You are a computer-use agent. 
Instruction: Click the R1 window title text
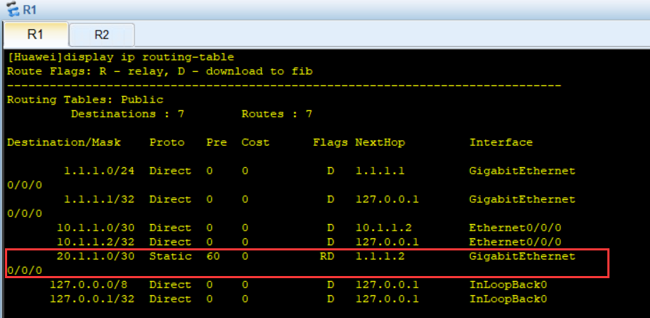click(x=30, y=9)
